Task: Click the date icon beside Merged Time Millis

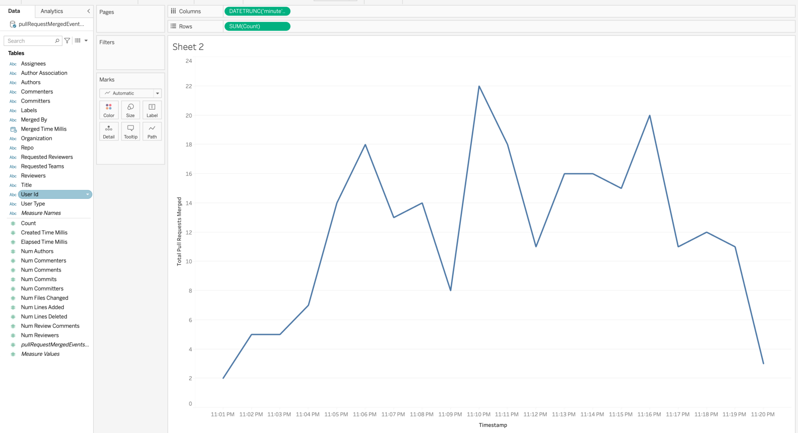Action: coord(13,129)
